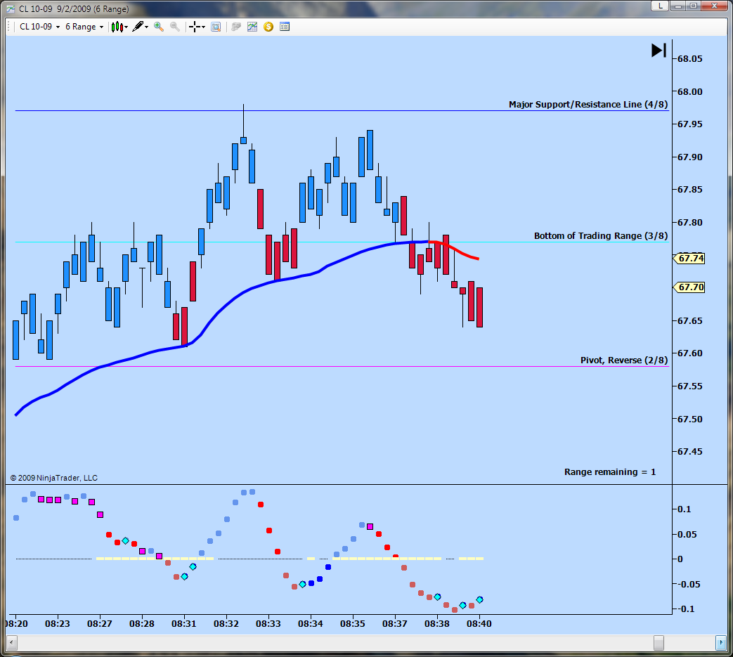Click the zoom in magnifier icon
Screen dimensions: 733x657
(159, 27)
